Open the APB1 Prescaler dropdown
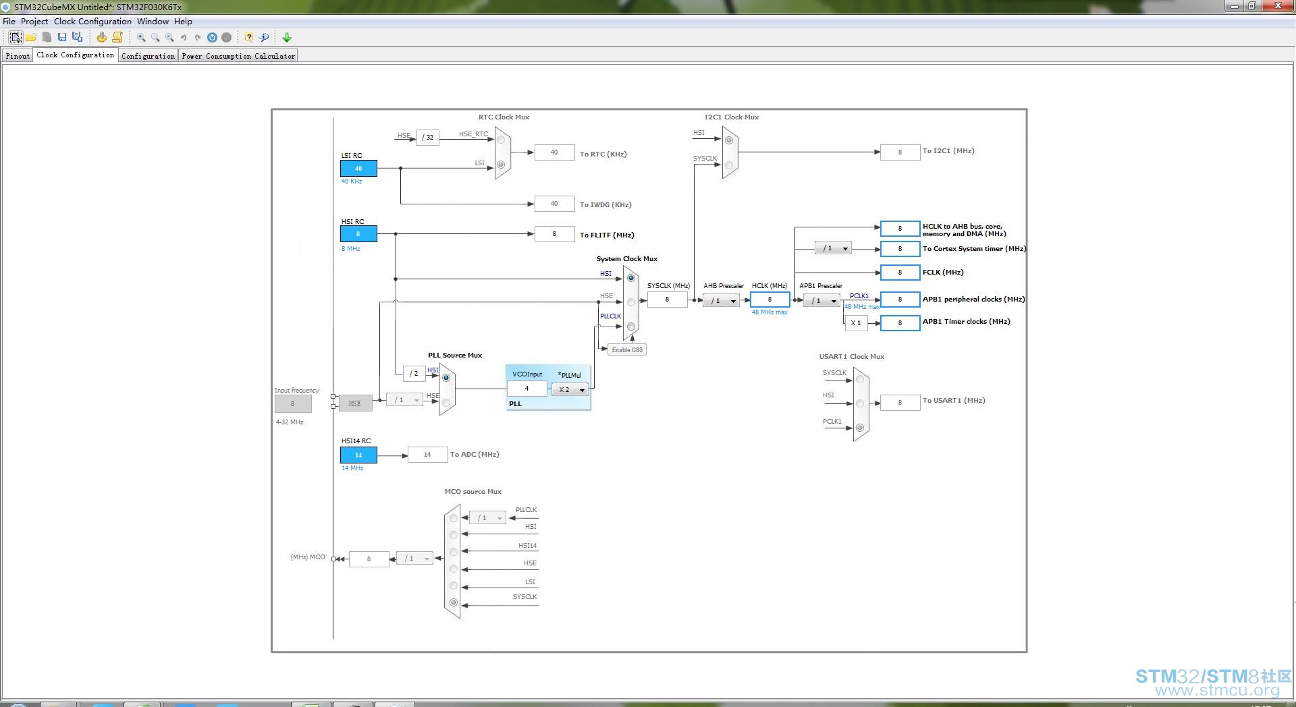The image size is (1296, 707). tap(821, 301)
